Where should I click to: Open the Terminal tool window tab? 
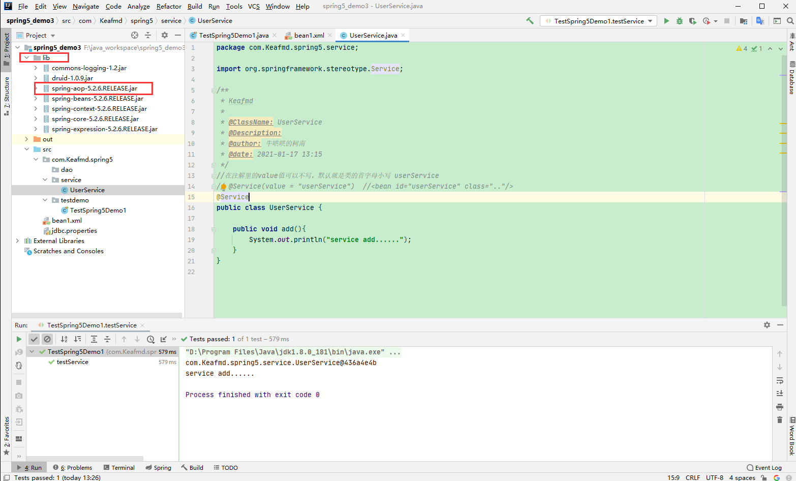pyautogui.click(x=119, y=468)
